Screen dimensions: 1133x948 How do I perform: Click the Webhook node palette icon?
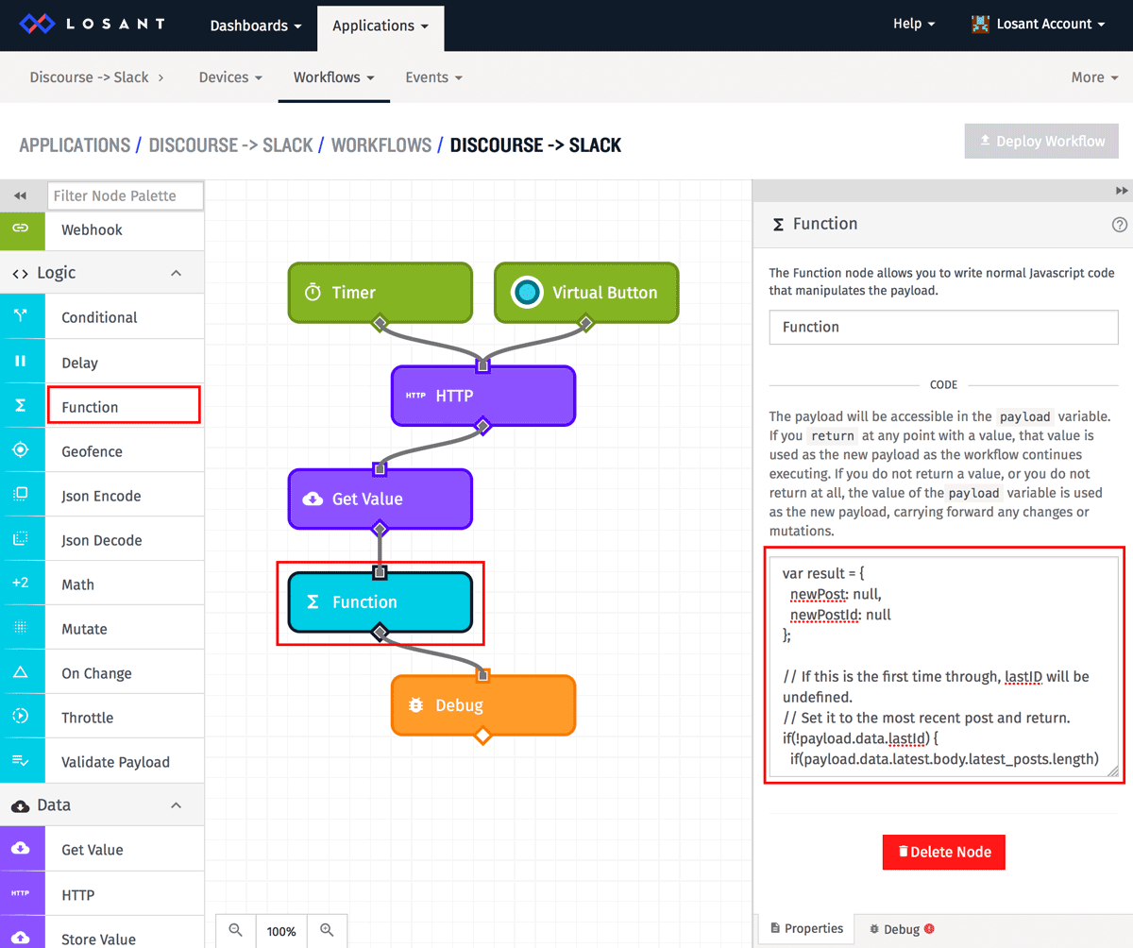(21, 229)
